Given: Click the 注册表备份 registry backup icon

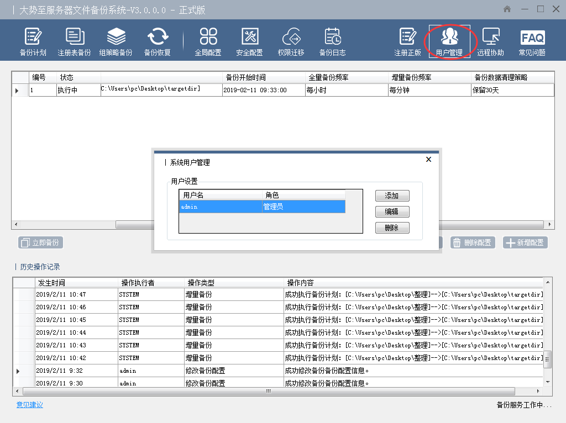Looking at the screenshot, I should (74, 41).
